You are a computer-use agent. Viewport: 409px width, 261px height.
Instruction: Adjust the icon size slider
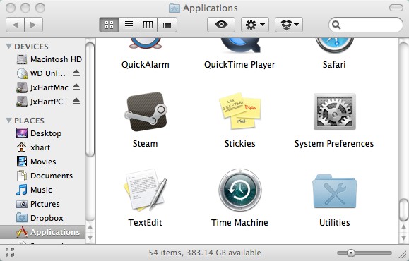(x=351, y=253)
